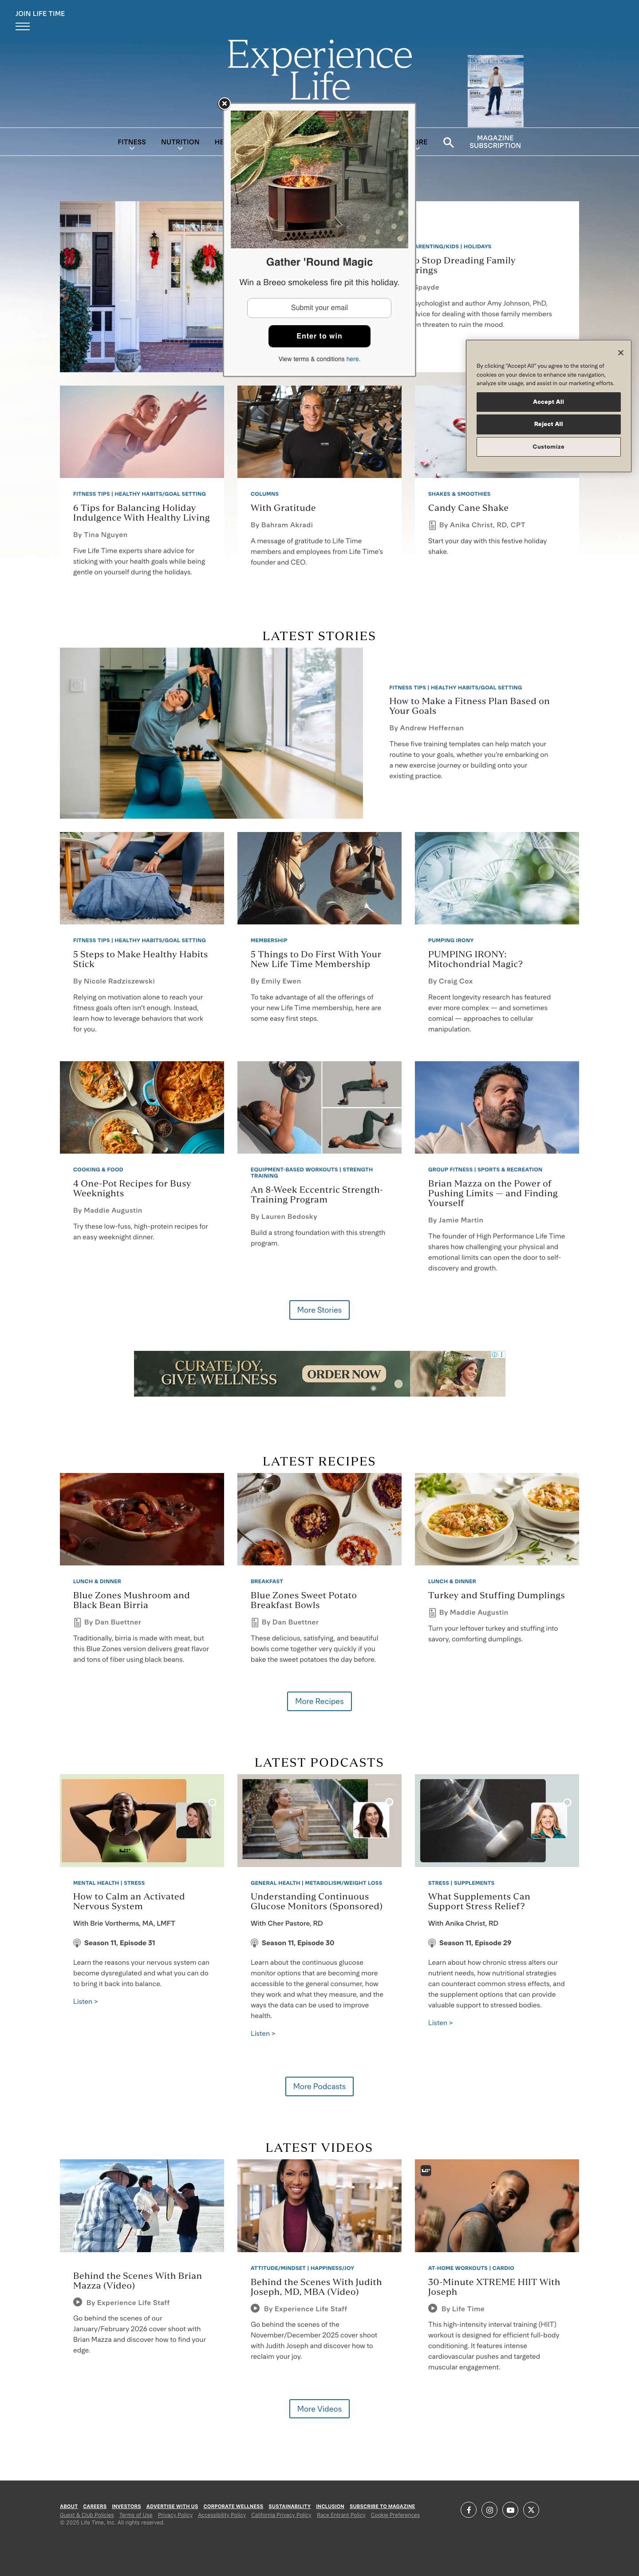
Task: Click the Submit your email field
Action: (x=319, y=308)
